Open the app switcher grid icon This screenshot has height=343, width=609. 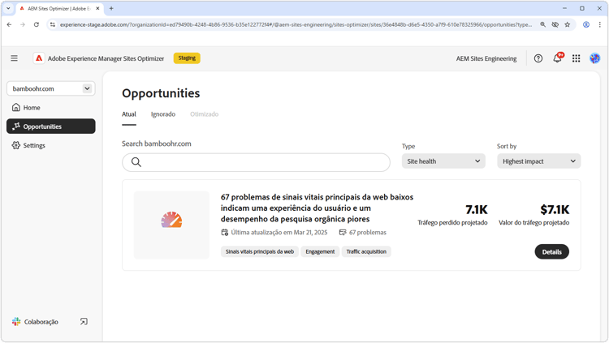[x=576, y=58]
